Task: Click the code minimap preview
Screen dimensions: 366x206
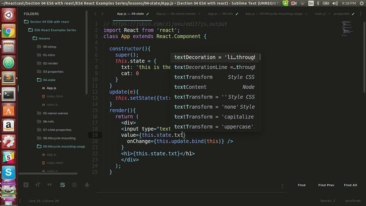Action: (x=347, y=29)
